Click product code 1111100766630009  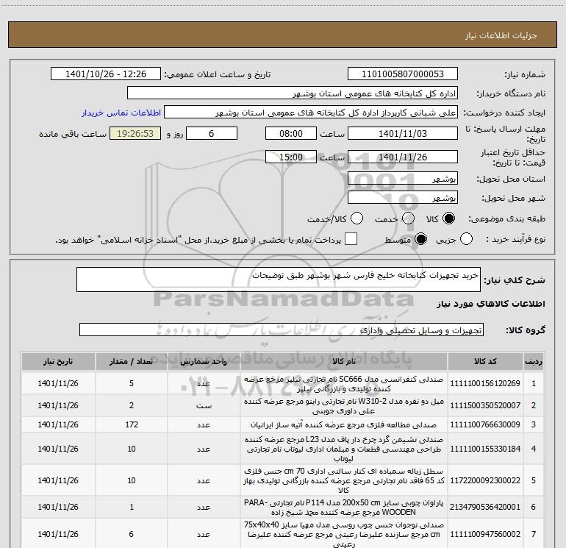[485, 424]
